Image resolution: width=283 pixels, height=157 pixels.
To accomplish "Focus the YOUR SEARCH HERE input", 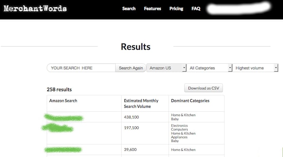I will pos(81,68).
